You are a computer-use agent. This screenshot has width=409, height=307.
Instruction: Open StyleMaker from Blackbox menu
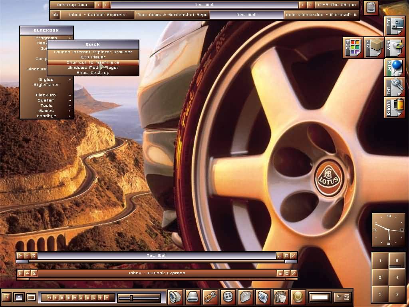tap(46, 85)
